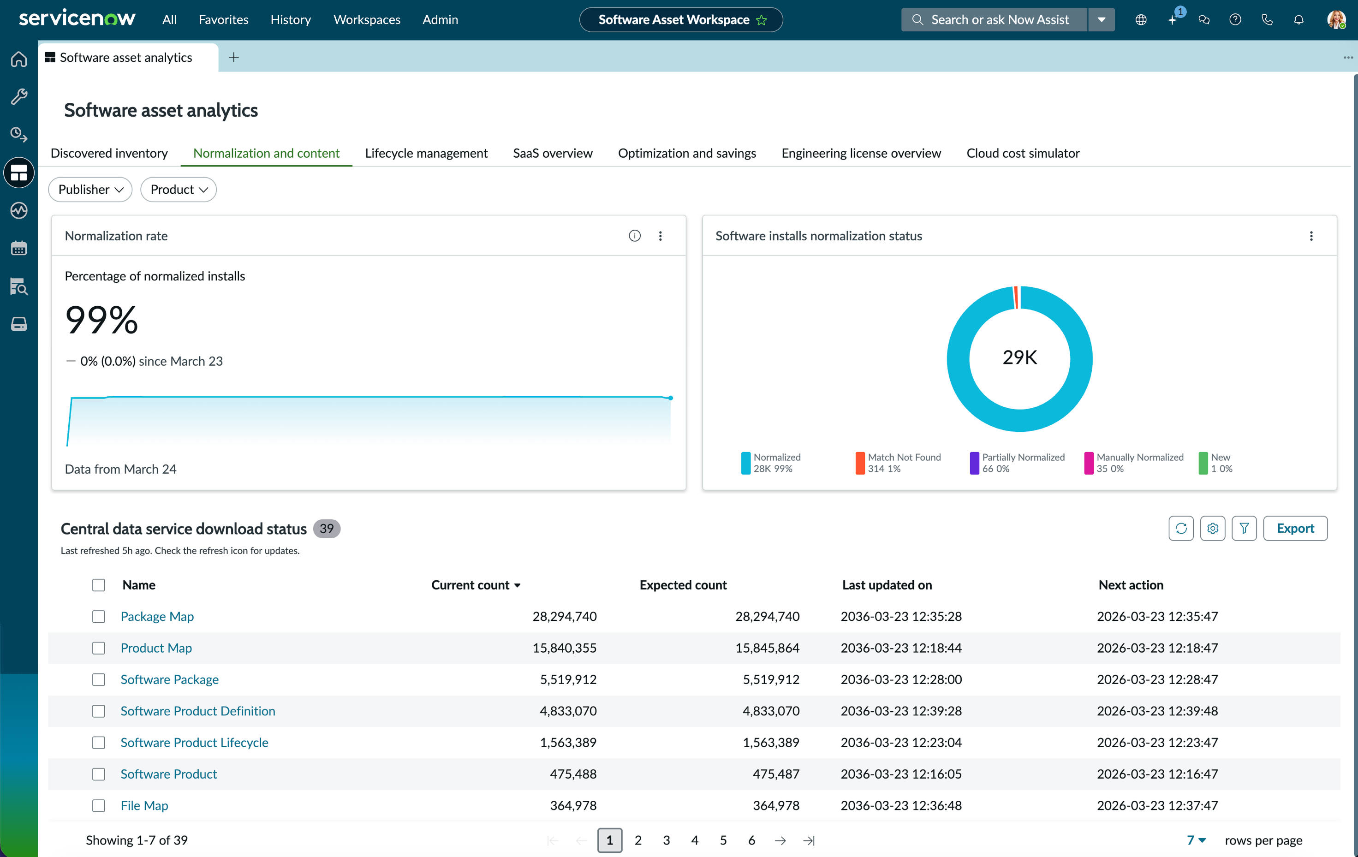Open normalization status card options menu

pos(1311,236)
